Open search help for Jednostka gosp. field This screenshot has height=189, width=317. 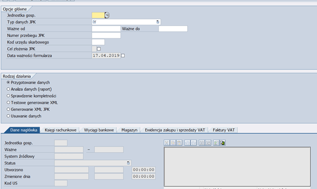[x=107, y=15]
